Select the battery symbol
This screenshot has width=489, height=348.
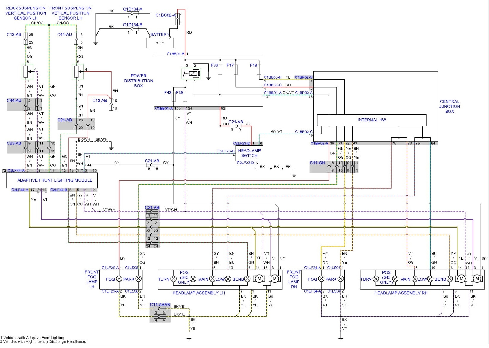pyautogui.click(x=160, y=43)
